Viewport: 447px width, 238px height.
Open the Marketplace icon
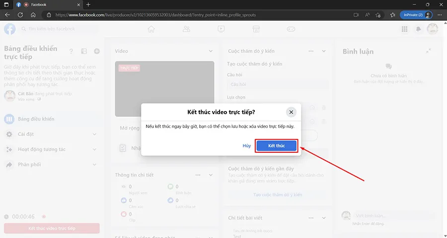pyautogui.click(x=256, y=29)
